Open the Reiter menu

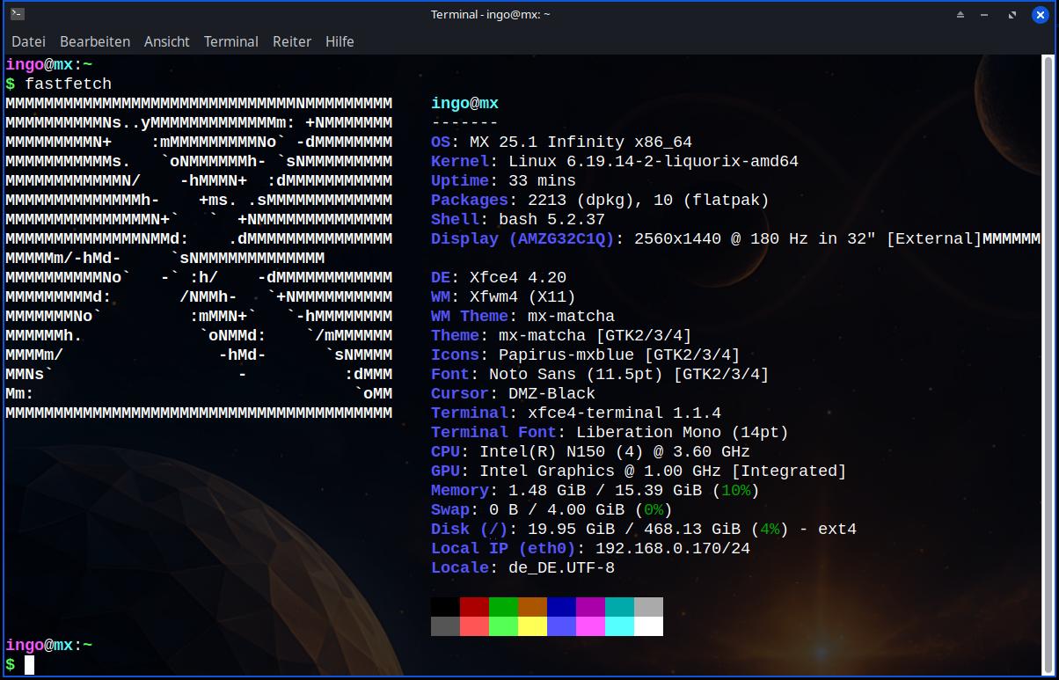292,41
